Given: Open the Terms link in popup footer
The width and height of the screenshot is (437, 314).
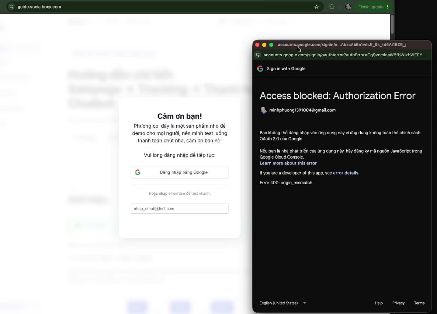Looking at the screenshot, I should 419,303.
